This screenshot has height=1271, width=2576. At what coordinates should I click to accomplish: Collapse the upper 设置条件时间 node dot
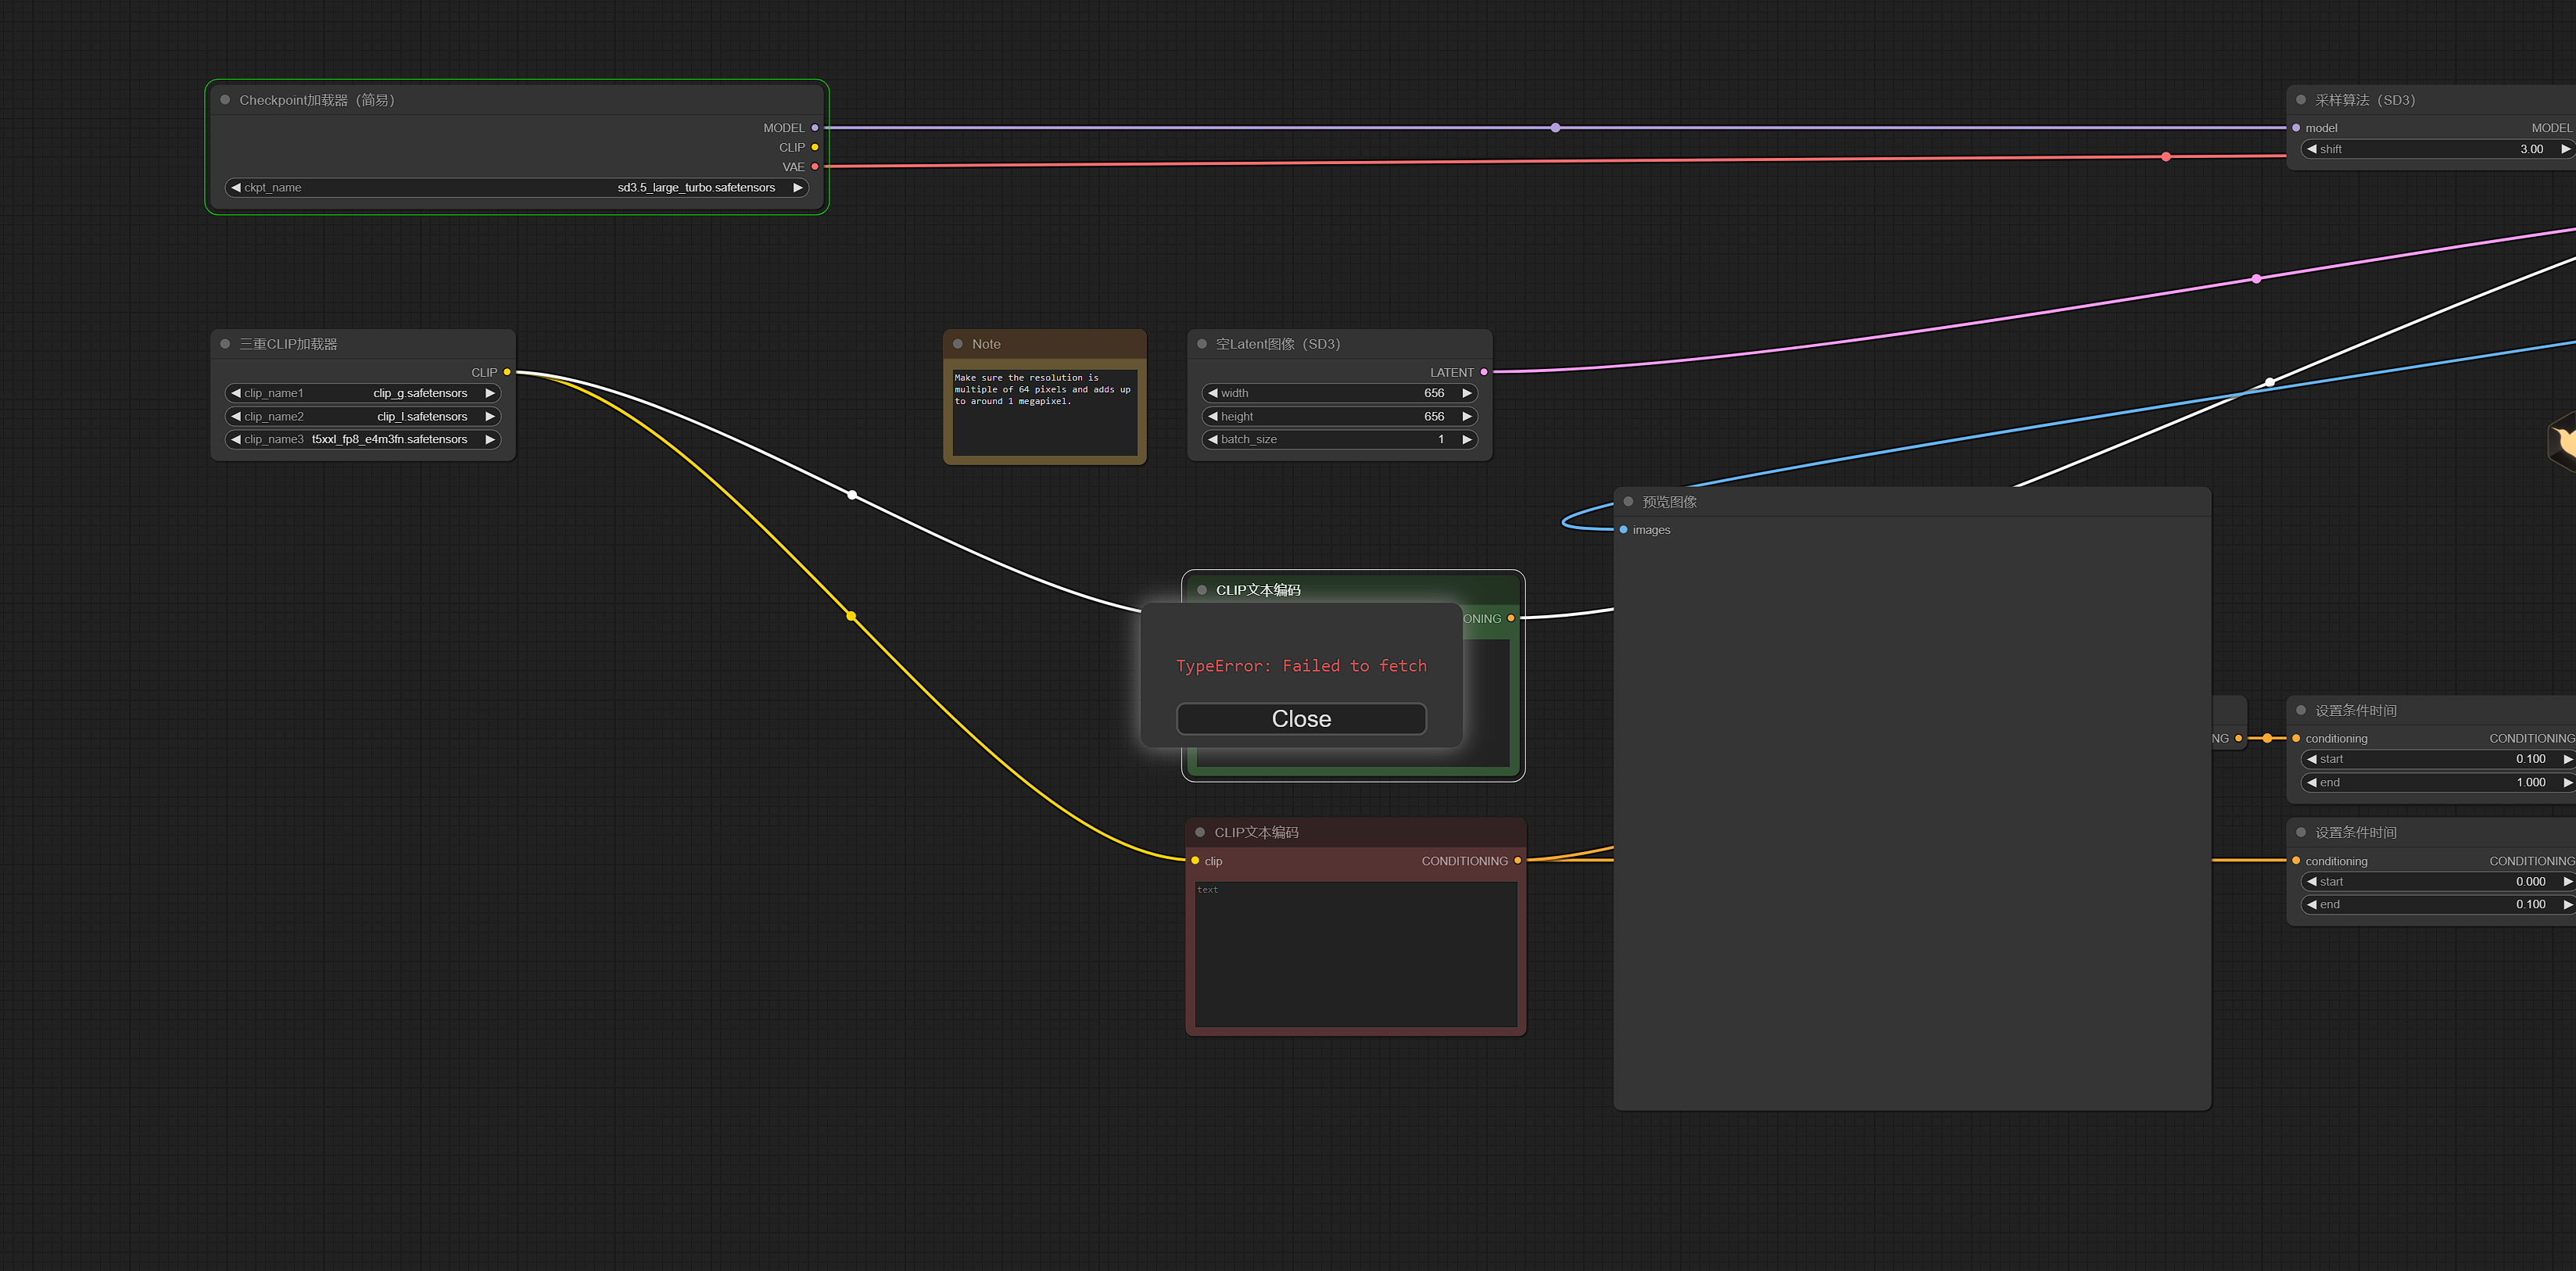pos(2301,710)
